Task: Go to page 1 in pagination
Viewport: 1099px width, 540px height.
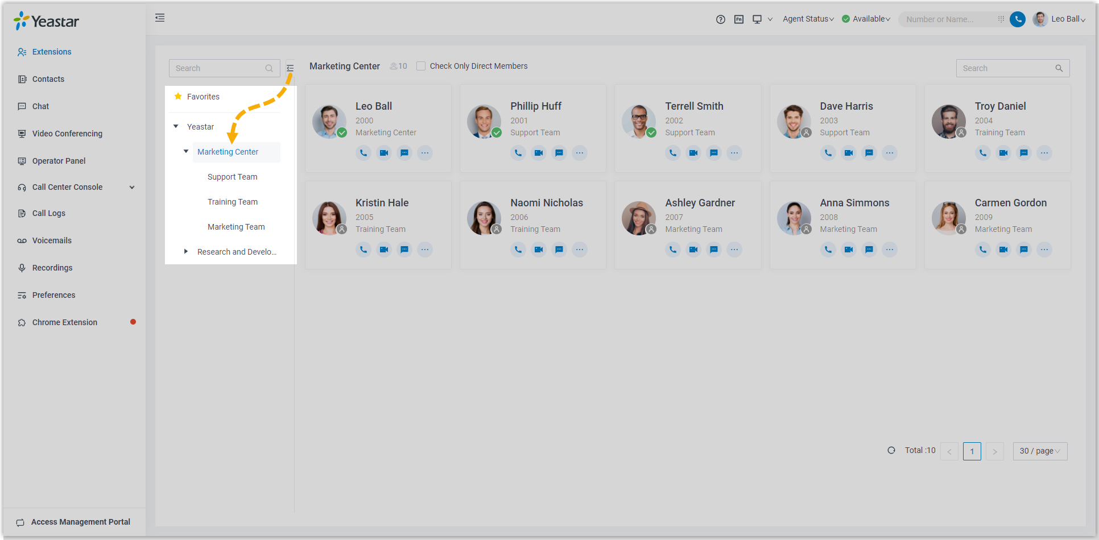Action: tap(972, 451)
